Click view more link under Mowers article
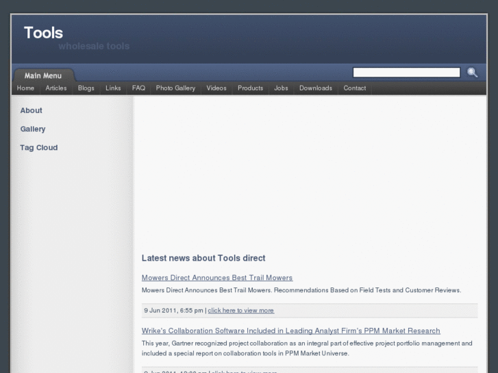Screen dimensions: 498x373 tap(240, 311)
